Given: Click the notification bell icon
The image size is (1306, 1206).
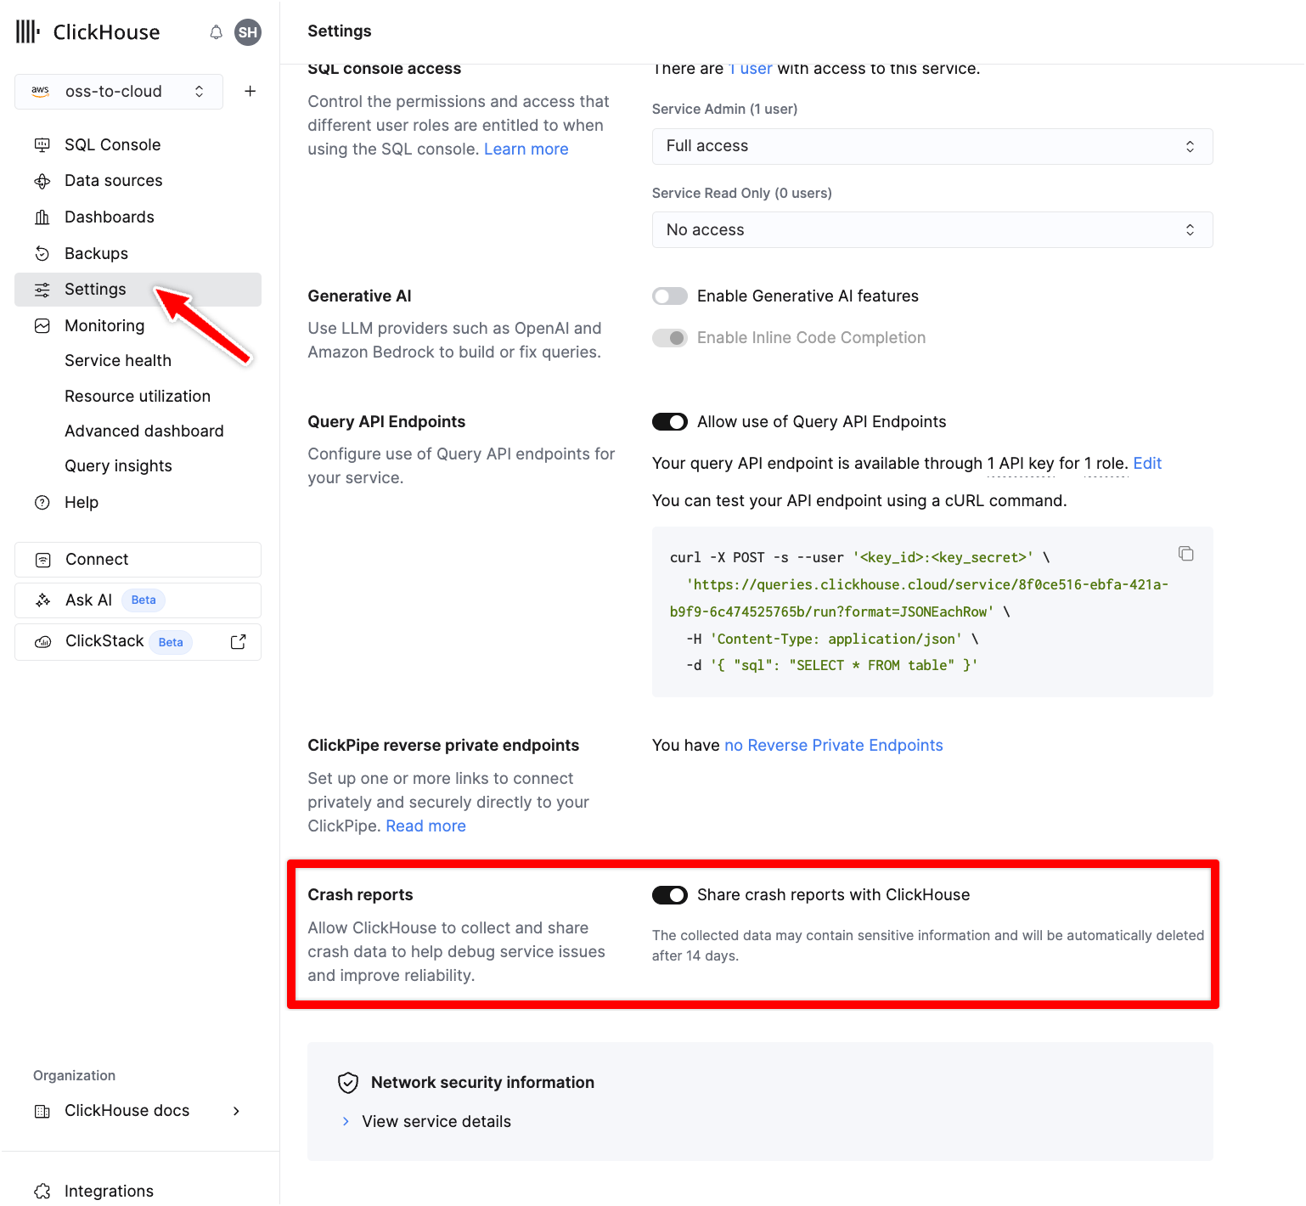Looking at the screenshot, I should (216, 31).
